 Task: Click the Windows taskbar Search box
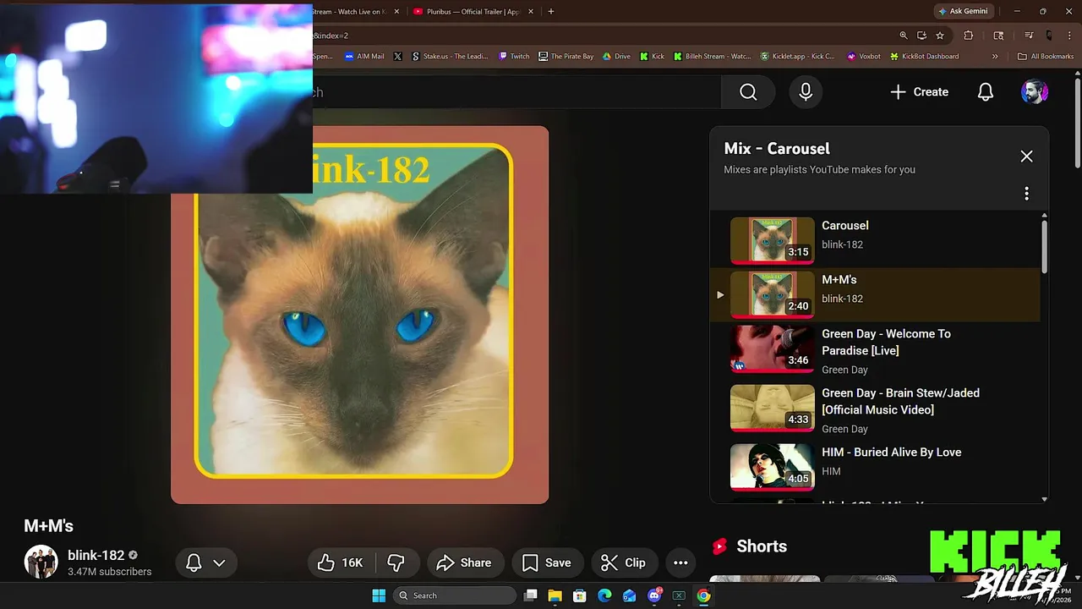point(455,595)
